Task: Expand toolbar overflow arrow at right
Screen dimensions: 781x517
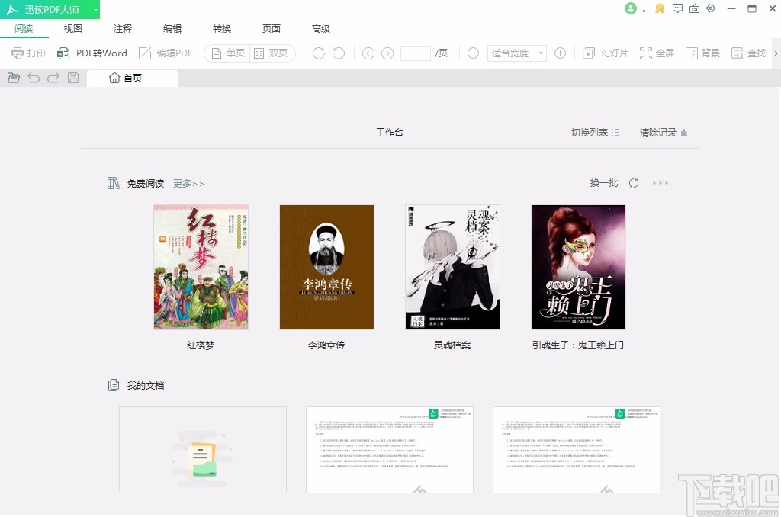Action: click(x=776, y=53)
